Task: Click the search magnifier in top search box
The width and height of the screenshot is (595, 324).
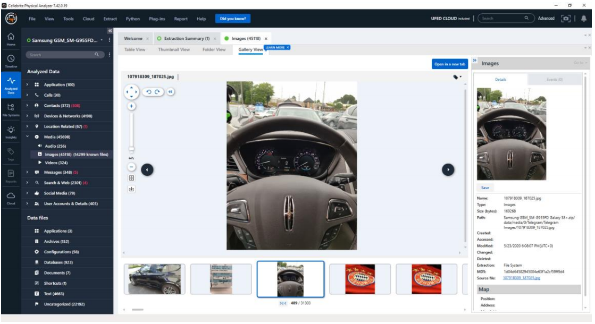Action: [526, 18]
